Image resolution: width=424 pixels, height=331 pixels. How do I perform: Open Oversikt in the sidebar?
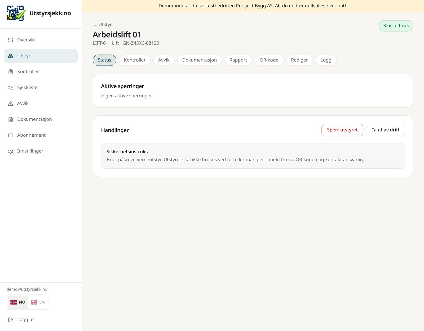41,40
